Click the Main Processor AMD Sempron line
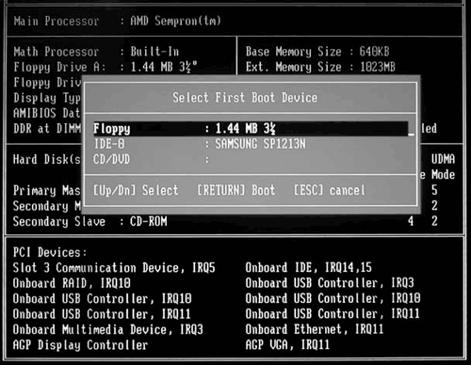471x365 pixels. [x=118, y=21]
